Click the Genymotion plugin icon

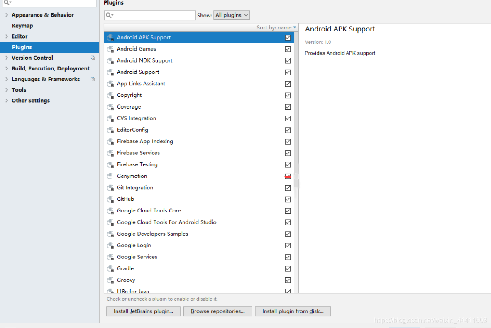[x=110, y=176]
